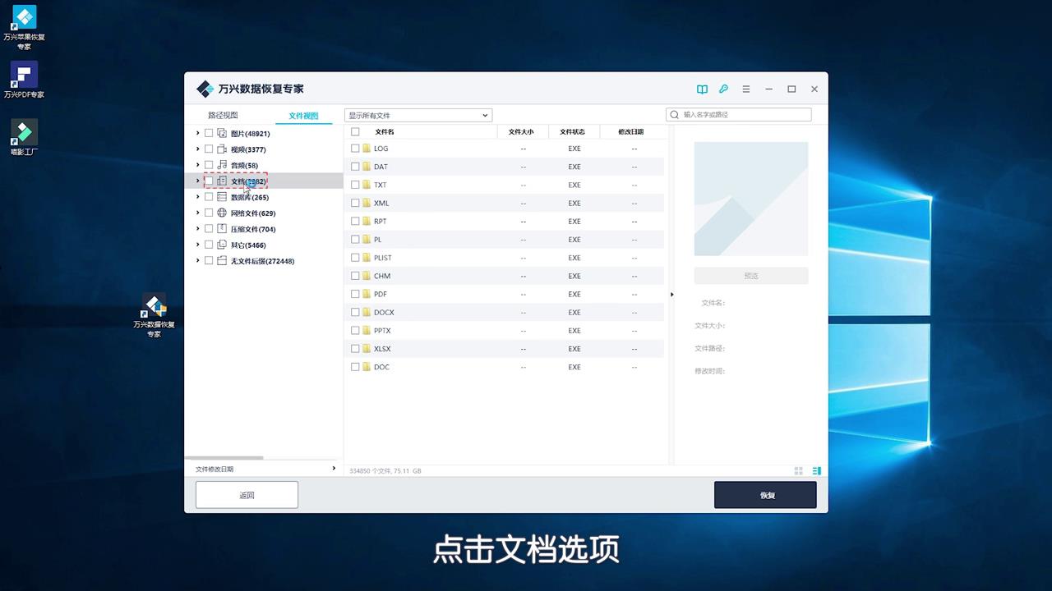This screenshot has height=591, width=1052.
Task: Click the 返回 button
Action: tap(247, 494)
